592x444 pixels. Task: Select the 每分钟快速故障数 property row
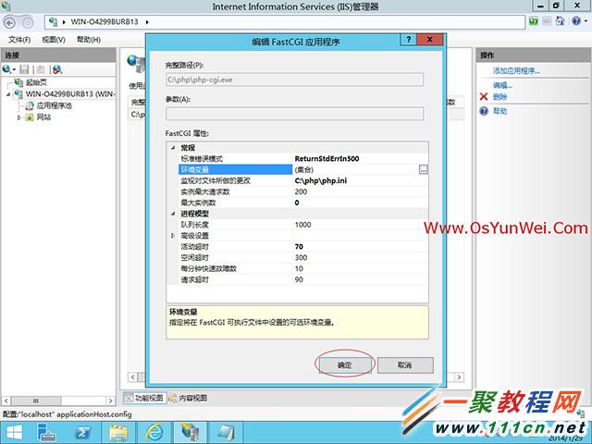coord(303,269)
